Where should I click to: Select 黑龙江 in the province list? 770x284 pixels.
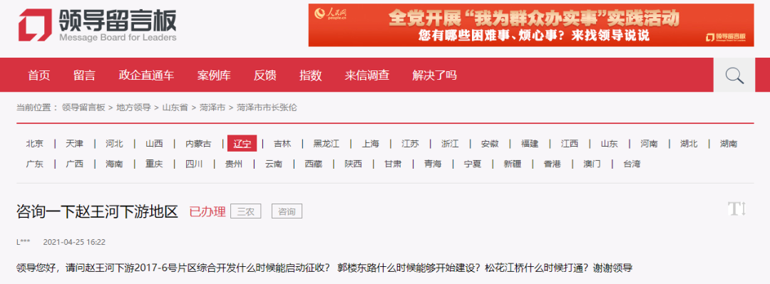coord(327,144)
